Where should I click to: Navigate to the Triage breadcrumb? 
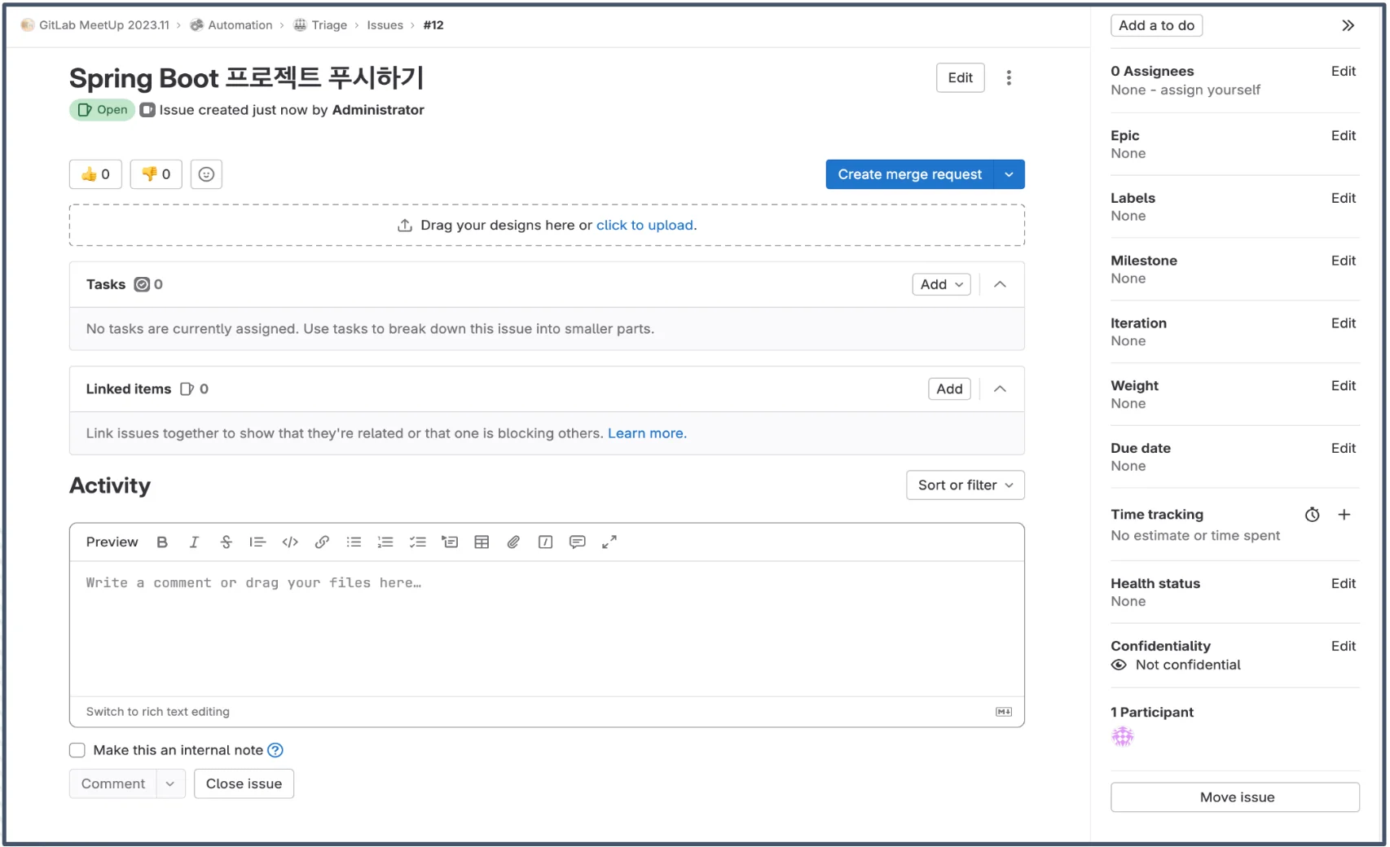tap(329, 24)
